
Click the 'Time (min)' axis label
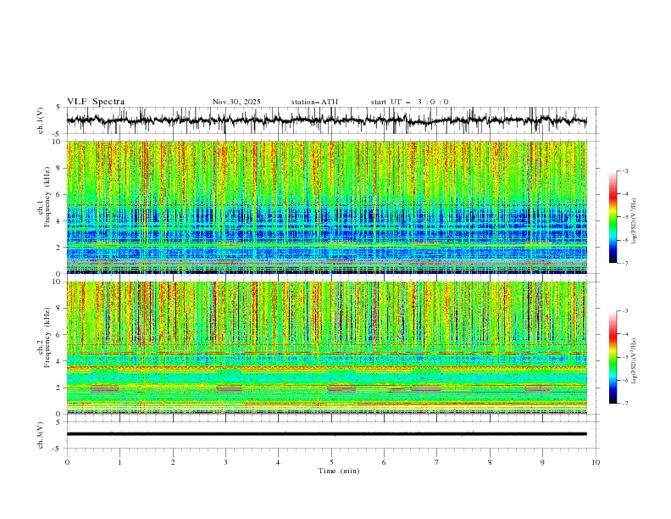click(339, 471)
